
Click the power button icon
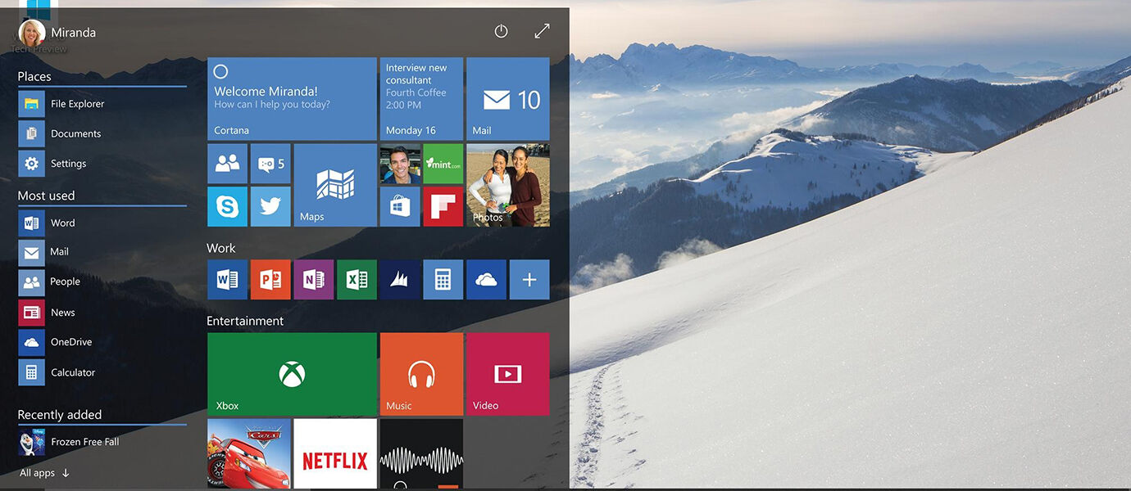pyautogui.click(x=501, y=31)
